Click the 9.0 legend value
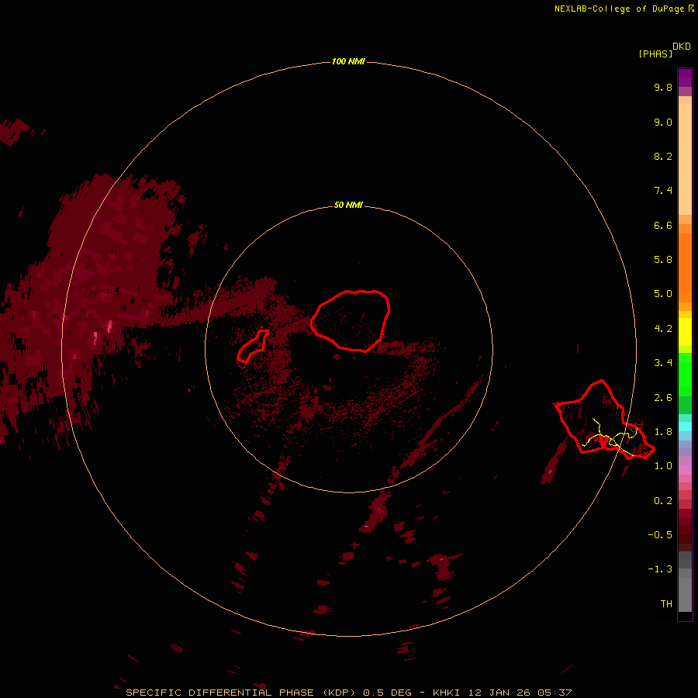Image resolution: width=698 pixels, height=698 pixels. point(663,122)
